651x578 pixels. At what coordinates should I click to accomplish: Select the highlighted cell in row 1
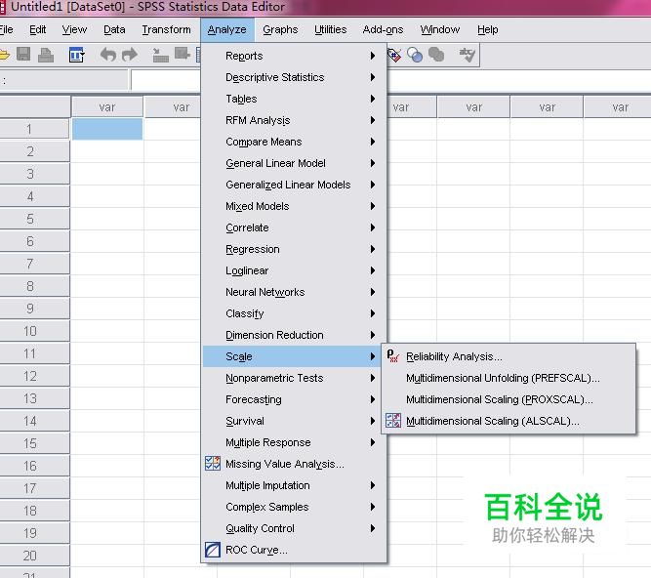pyautogui.click(x=107, y=129)
